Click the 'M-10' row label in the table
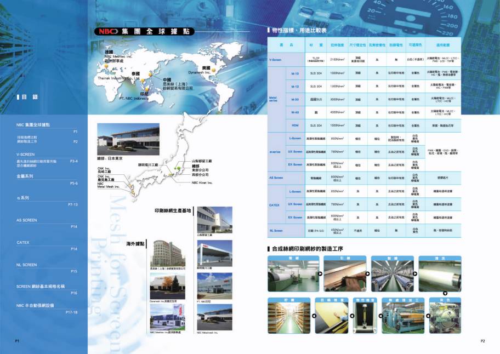This screenshot has height=354, width=500. click(295, 73)
